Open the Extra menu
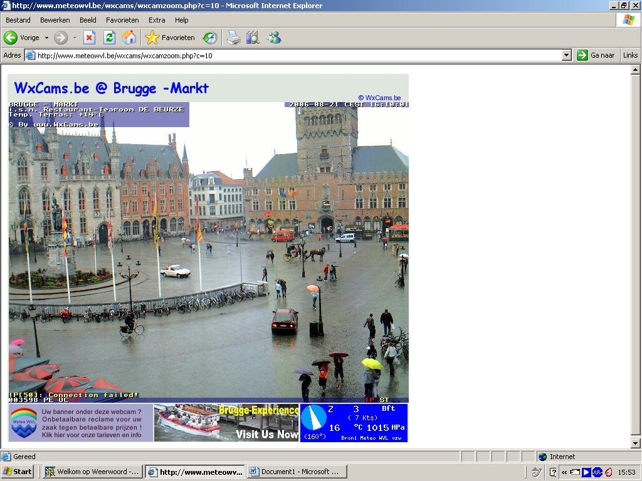The image size is (642, 481). coord(157,20)
